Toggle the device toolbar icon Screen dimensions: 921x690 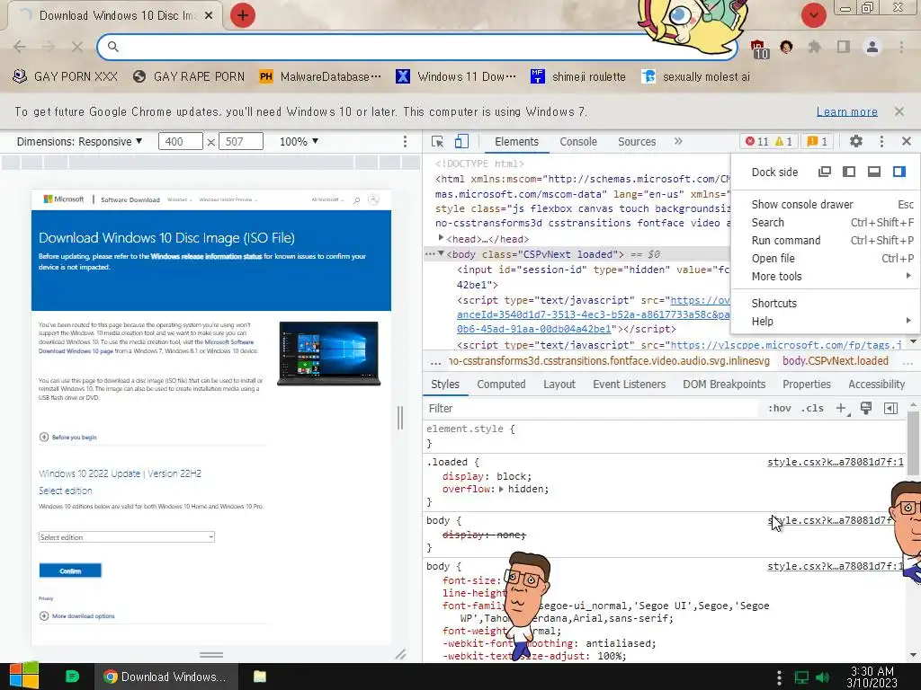tap(461, 141)
